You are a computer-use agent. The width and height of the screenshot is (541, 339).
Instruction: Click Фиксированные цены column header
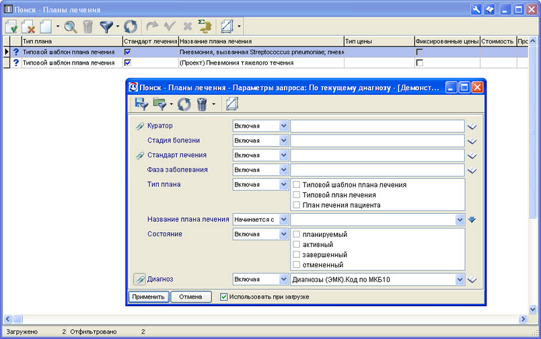tap(447, 41)
